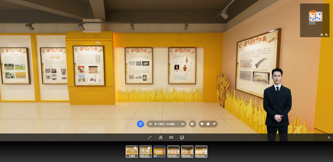This screenshot has width=333, height=162.
Task: Click the digital guide in black suit
Action: point(277,101)
